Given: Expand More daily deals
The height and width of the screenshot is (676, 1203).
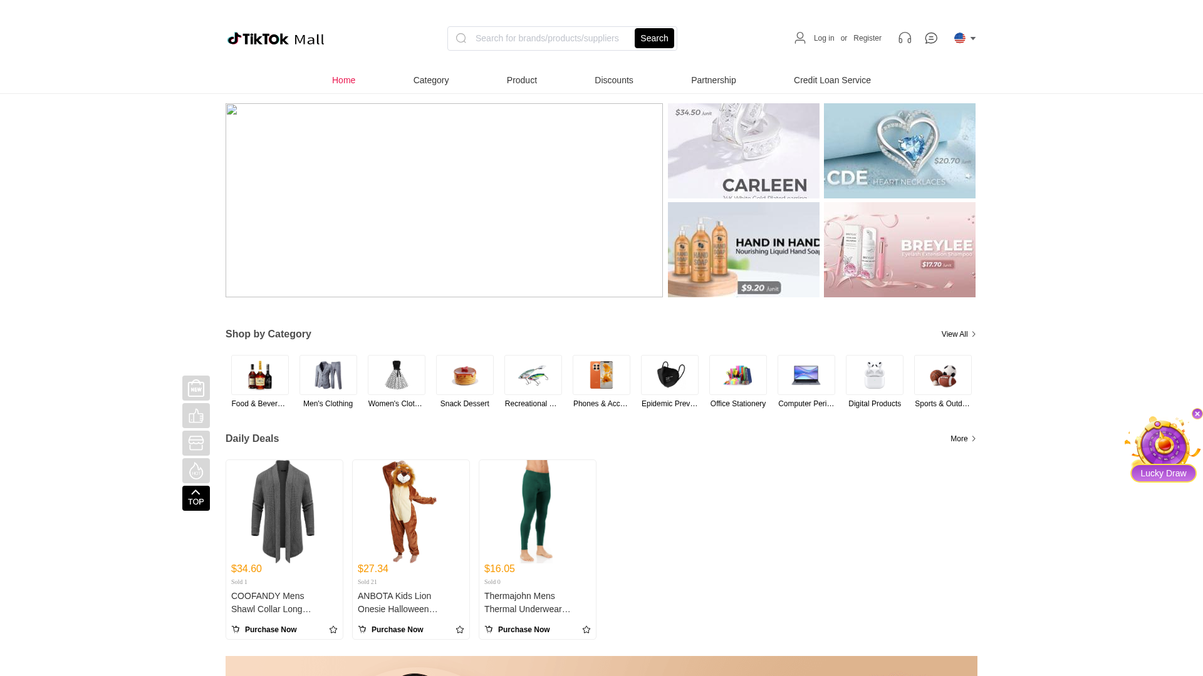Looking at the screenshot, I should point(963,439).
